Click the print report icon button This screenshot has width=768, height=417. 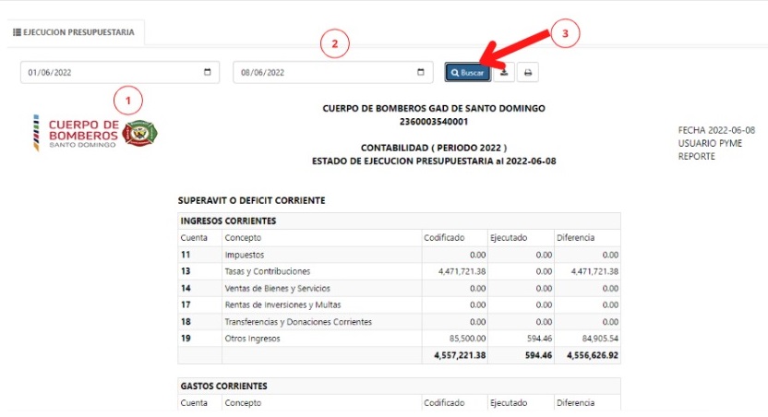pyautogui.click(x=527, y=73)
